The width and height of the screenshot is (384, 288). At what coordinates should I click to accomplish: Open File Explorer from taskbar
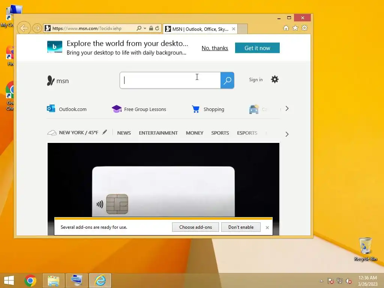point(54,280)
